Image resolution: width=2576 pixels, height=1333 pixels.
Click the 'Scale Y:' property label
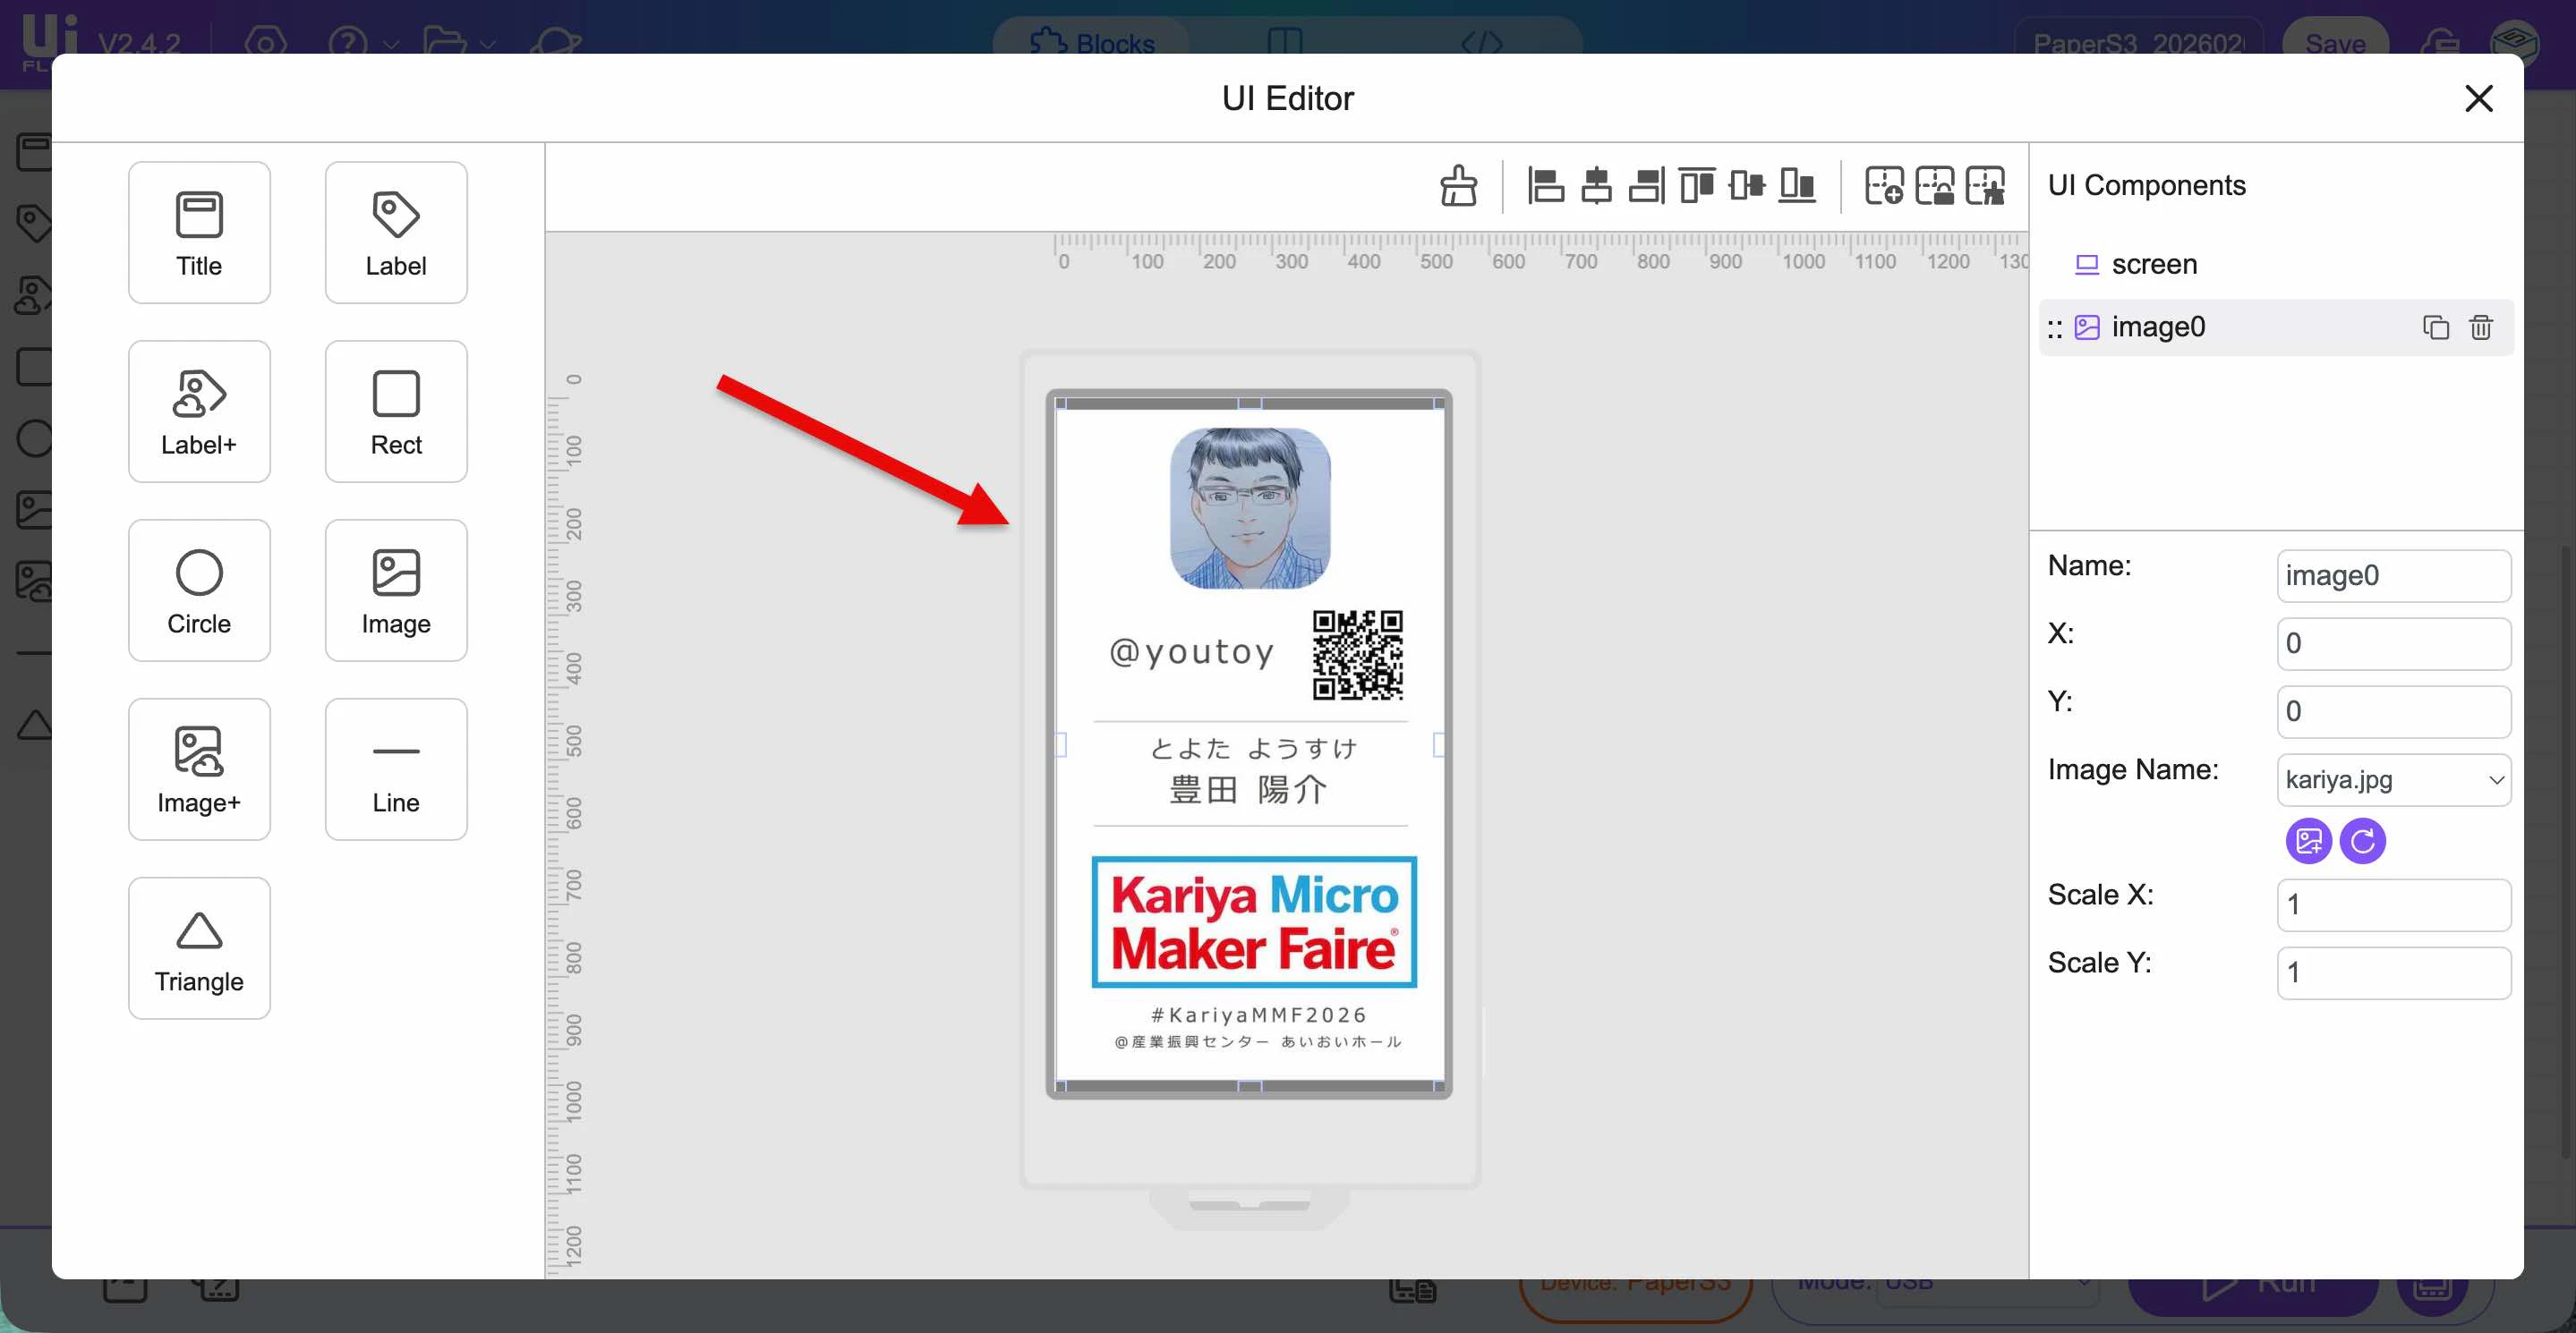tap(2100, 963)
